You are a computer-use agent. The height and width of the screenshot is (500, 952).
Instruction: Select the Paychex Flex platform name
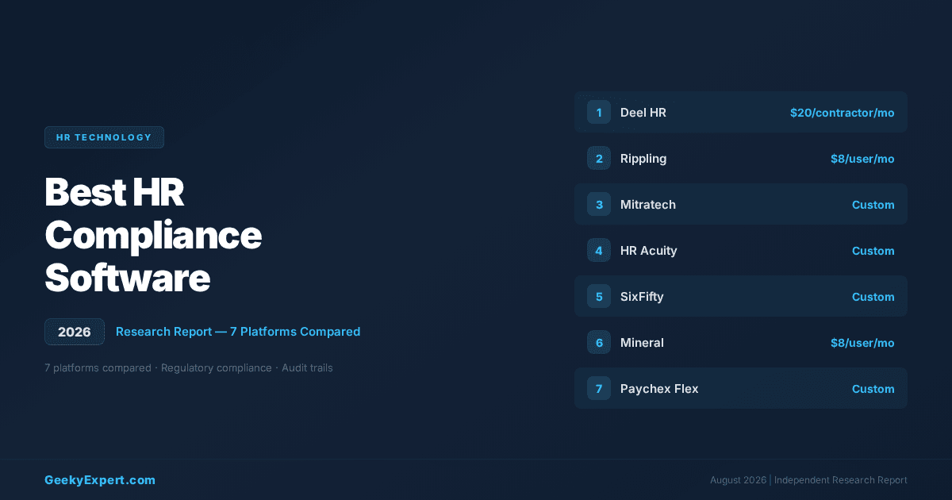(659, 389)
